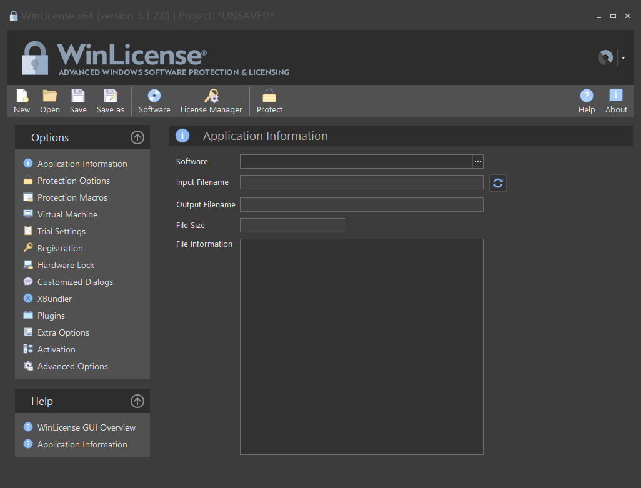This screenshot has width=641, height=488.
Task: Click the Protect toolbar icon
Action: pos(269,97)
